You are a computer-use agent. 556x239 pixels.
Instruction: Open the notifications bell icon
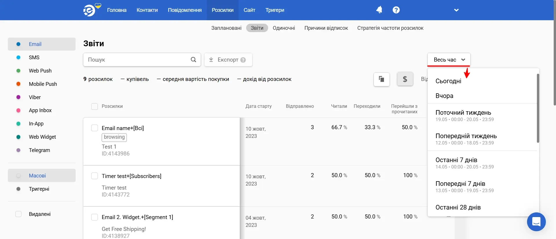point(379,10)
